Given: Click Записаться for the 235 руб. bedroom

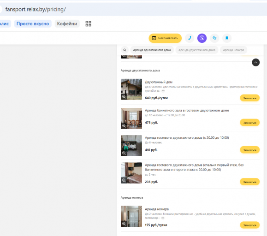Looking at the screenshot, I should 249,182.
